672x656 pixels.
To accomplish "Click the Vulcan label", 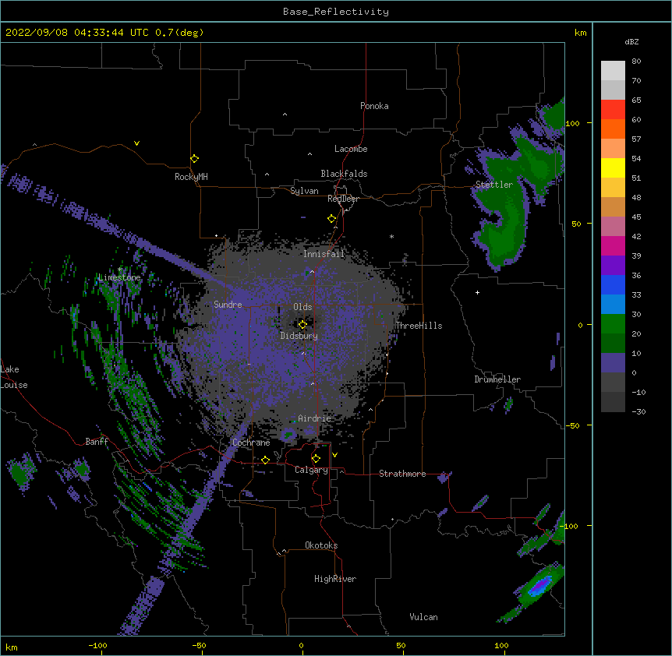I will coord(423,617).
